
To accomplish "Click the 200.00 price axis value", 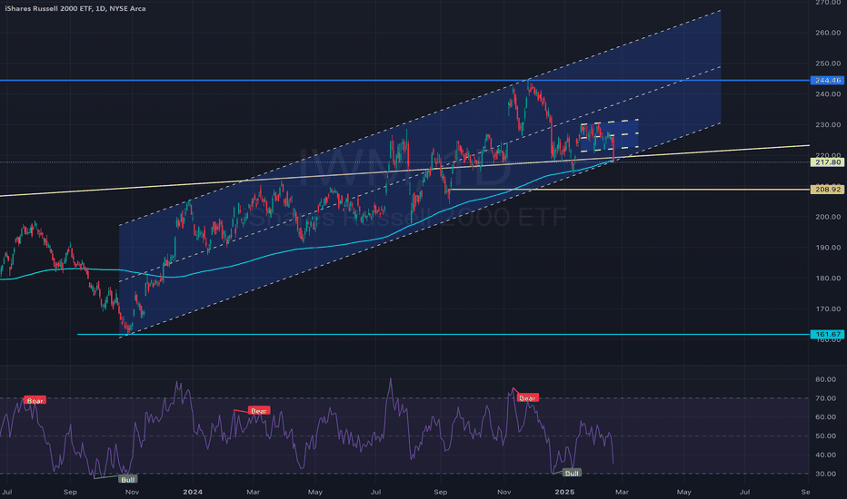I will coord(828,217).
